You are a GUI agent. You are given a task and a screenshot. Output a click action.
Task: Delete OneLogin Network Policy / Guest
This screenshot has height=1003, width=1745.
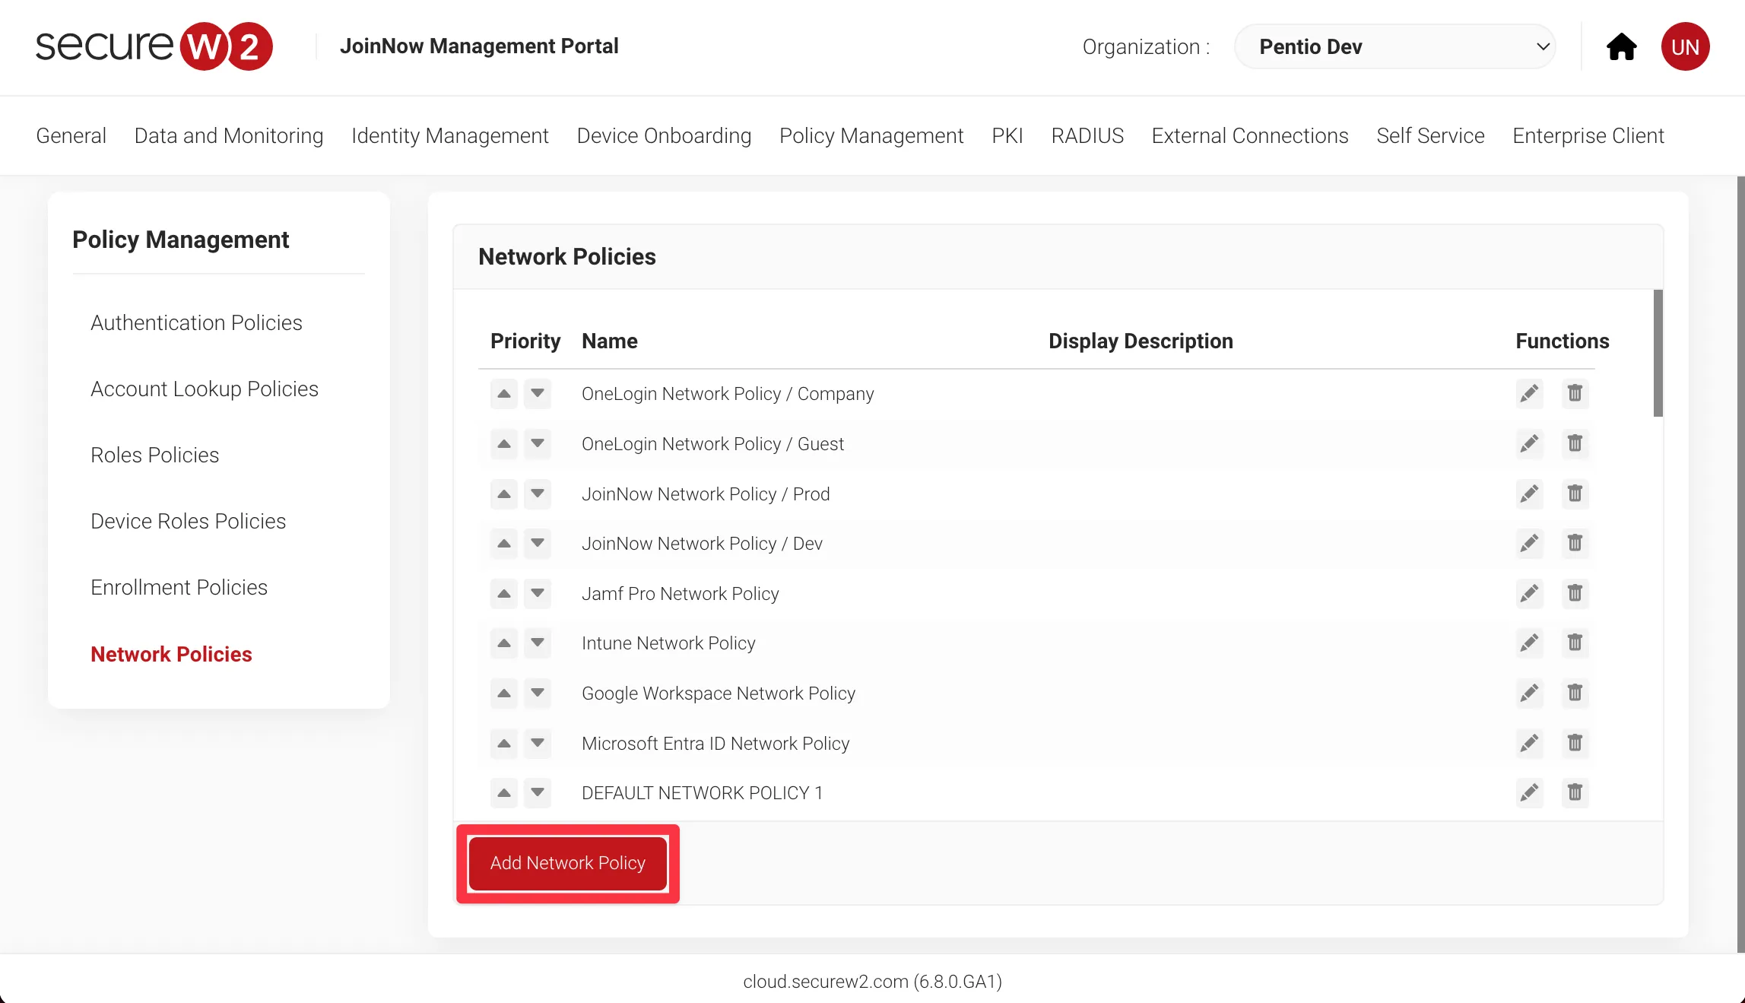(1575, 443)
